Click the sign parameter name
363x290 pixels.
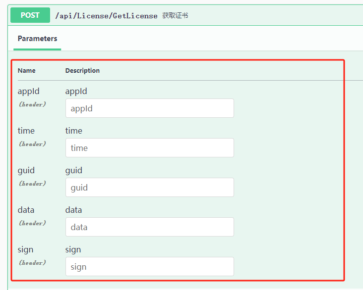[x=25, y=250]
